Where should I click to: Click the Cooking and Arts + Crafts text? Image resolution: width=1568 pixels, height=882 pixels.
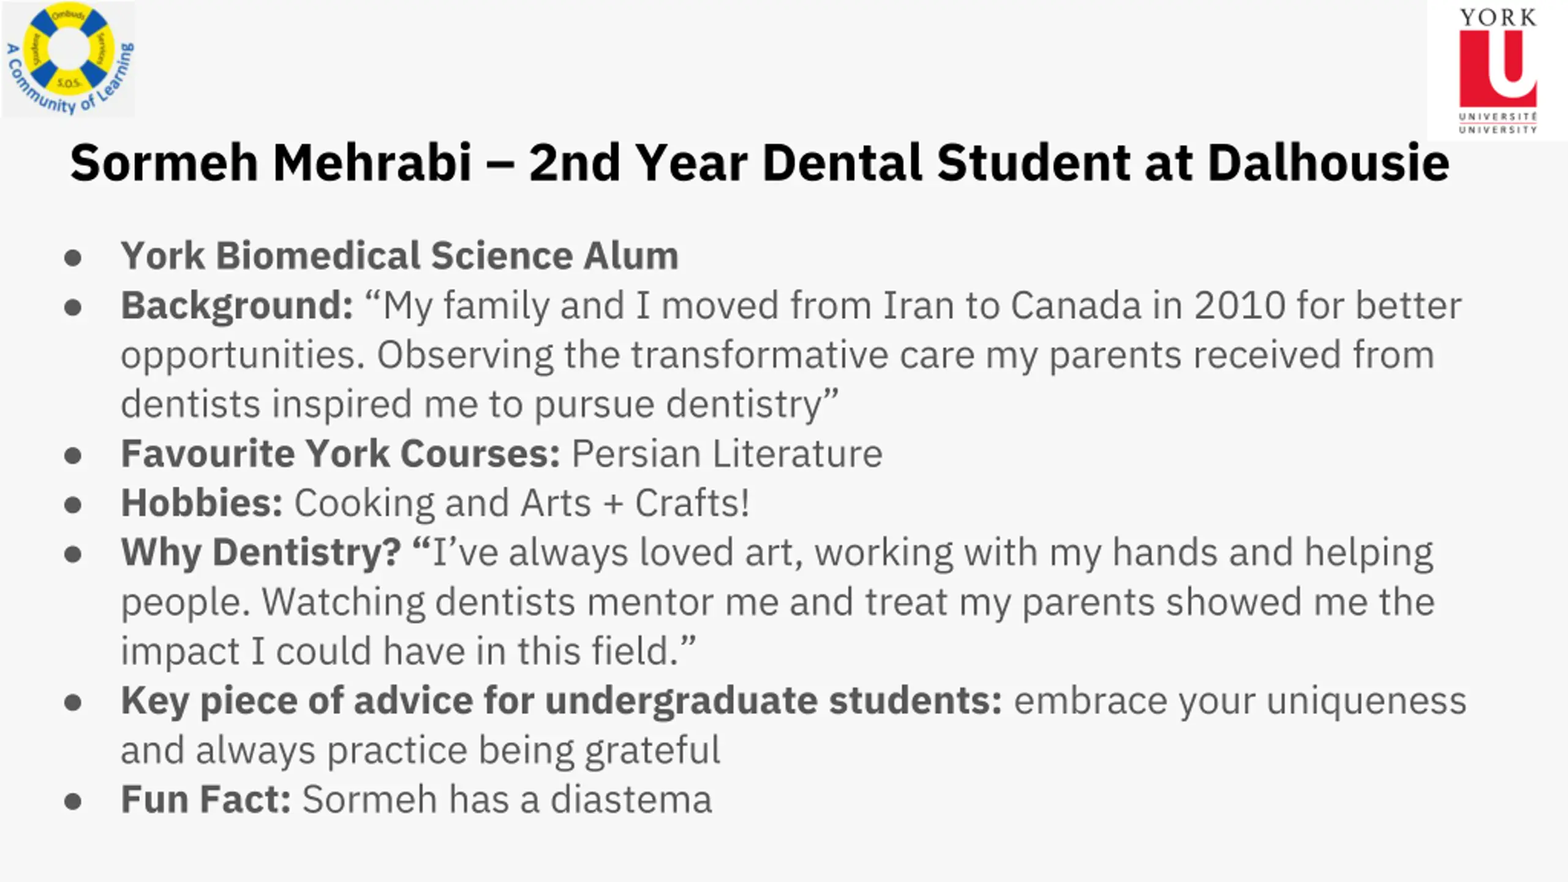pyautogui.click(x=522, y=503)
